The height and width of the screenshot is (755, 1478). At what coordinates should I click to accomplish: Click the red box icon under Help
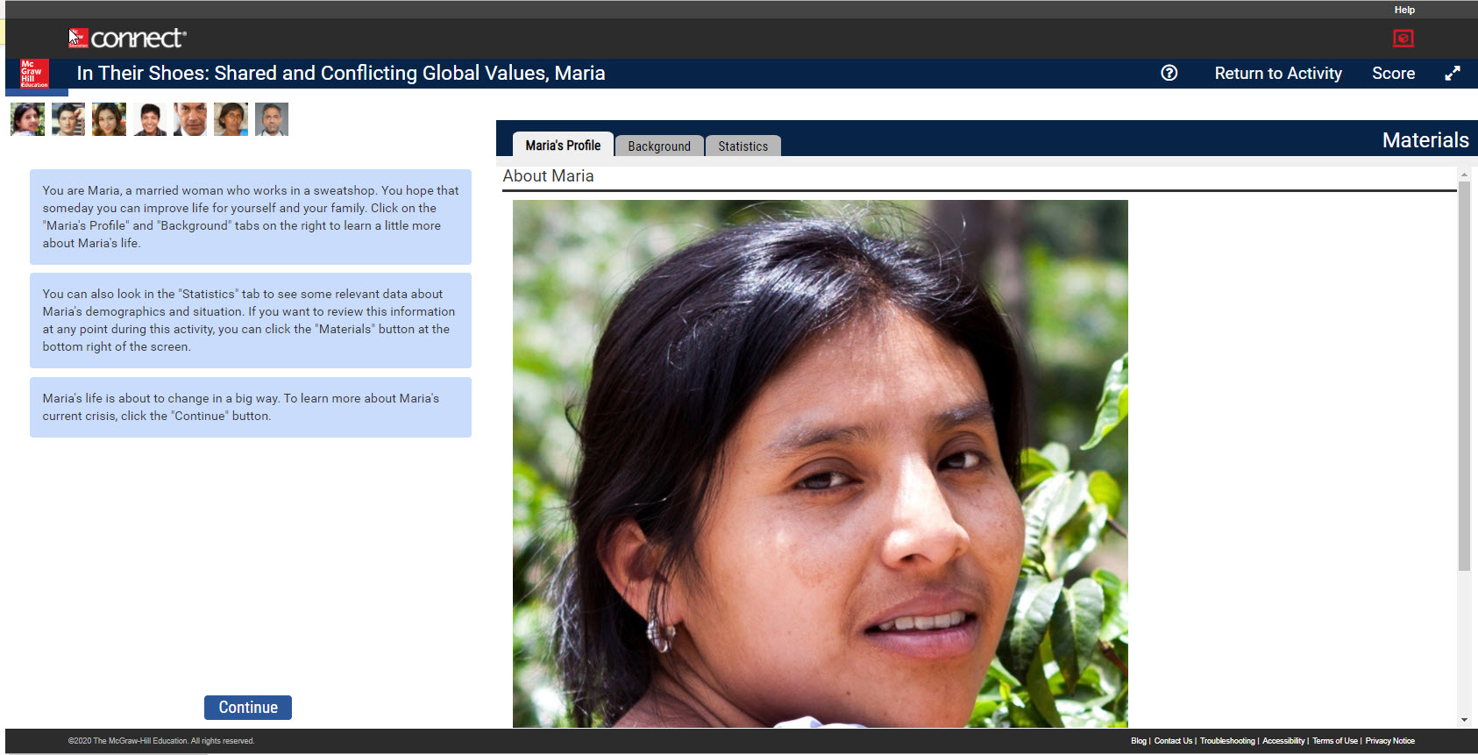tap(1403, 39)
